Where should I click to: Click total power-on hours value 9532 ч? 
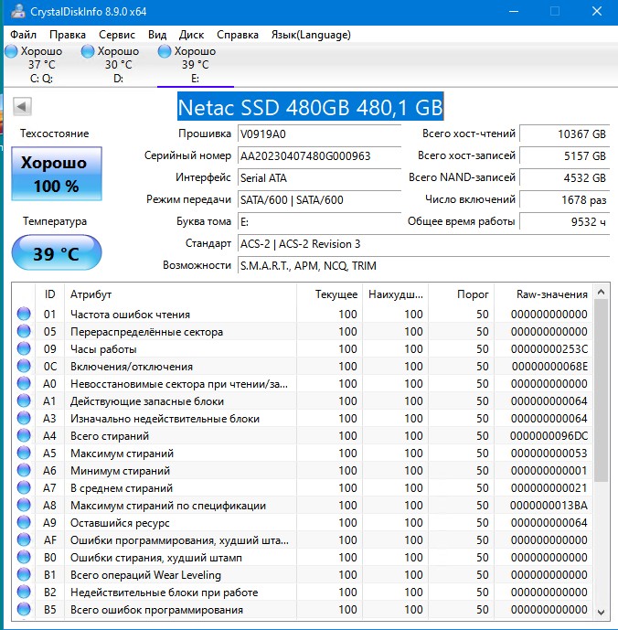tap(564, 221)
